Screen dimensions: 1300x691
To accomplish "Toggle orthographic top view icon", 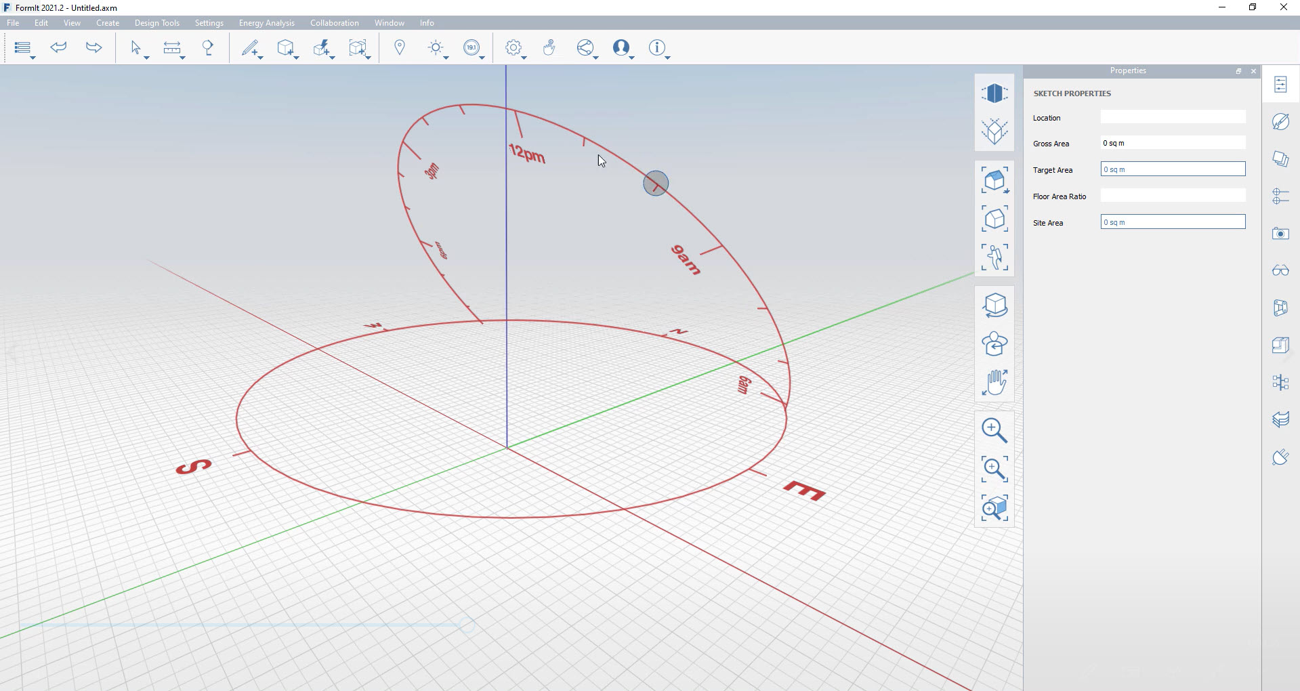I will click(994, 131).
